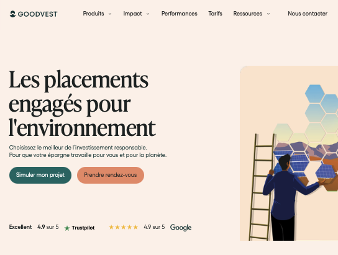This screenshot has height=255, width=338.
Task: Click the Goodvest logo icon
Action: click(x=12, y=14)
